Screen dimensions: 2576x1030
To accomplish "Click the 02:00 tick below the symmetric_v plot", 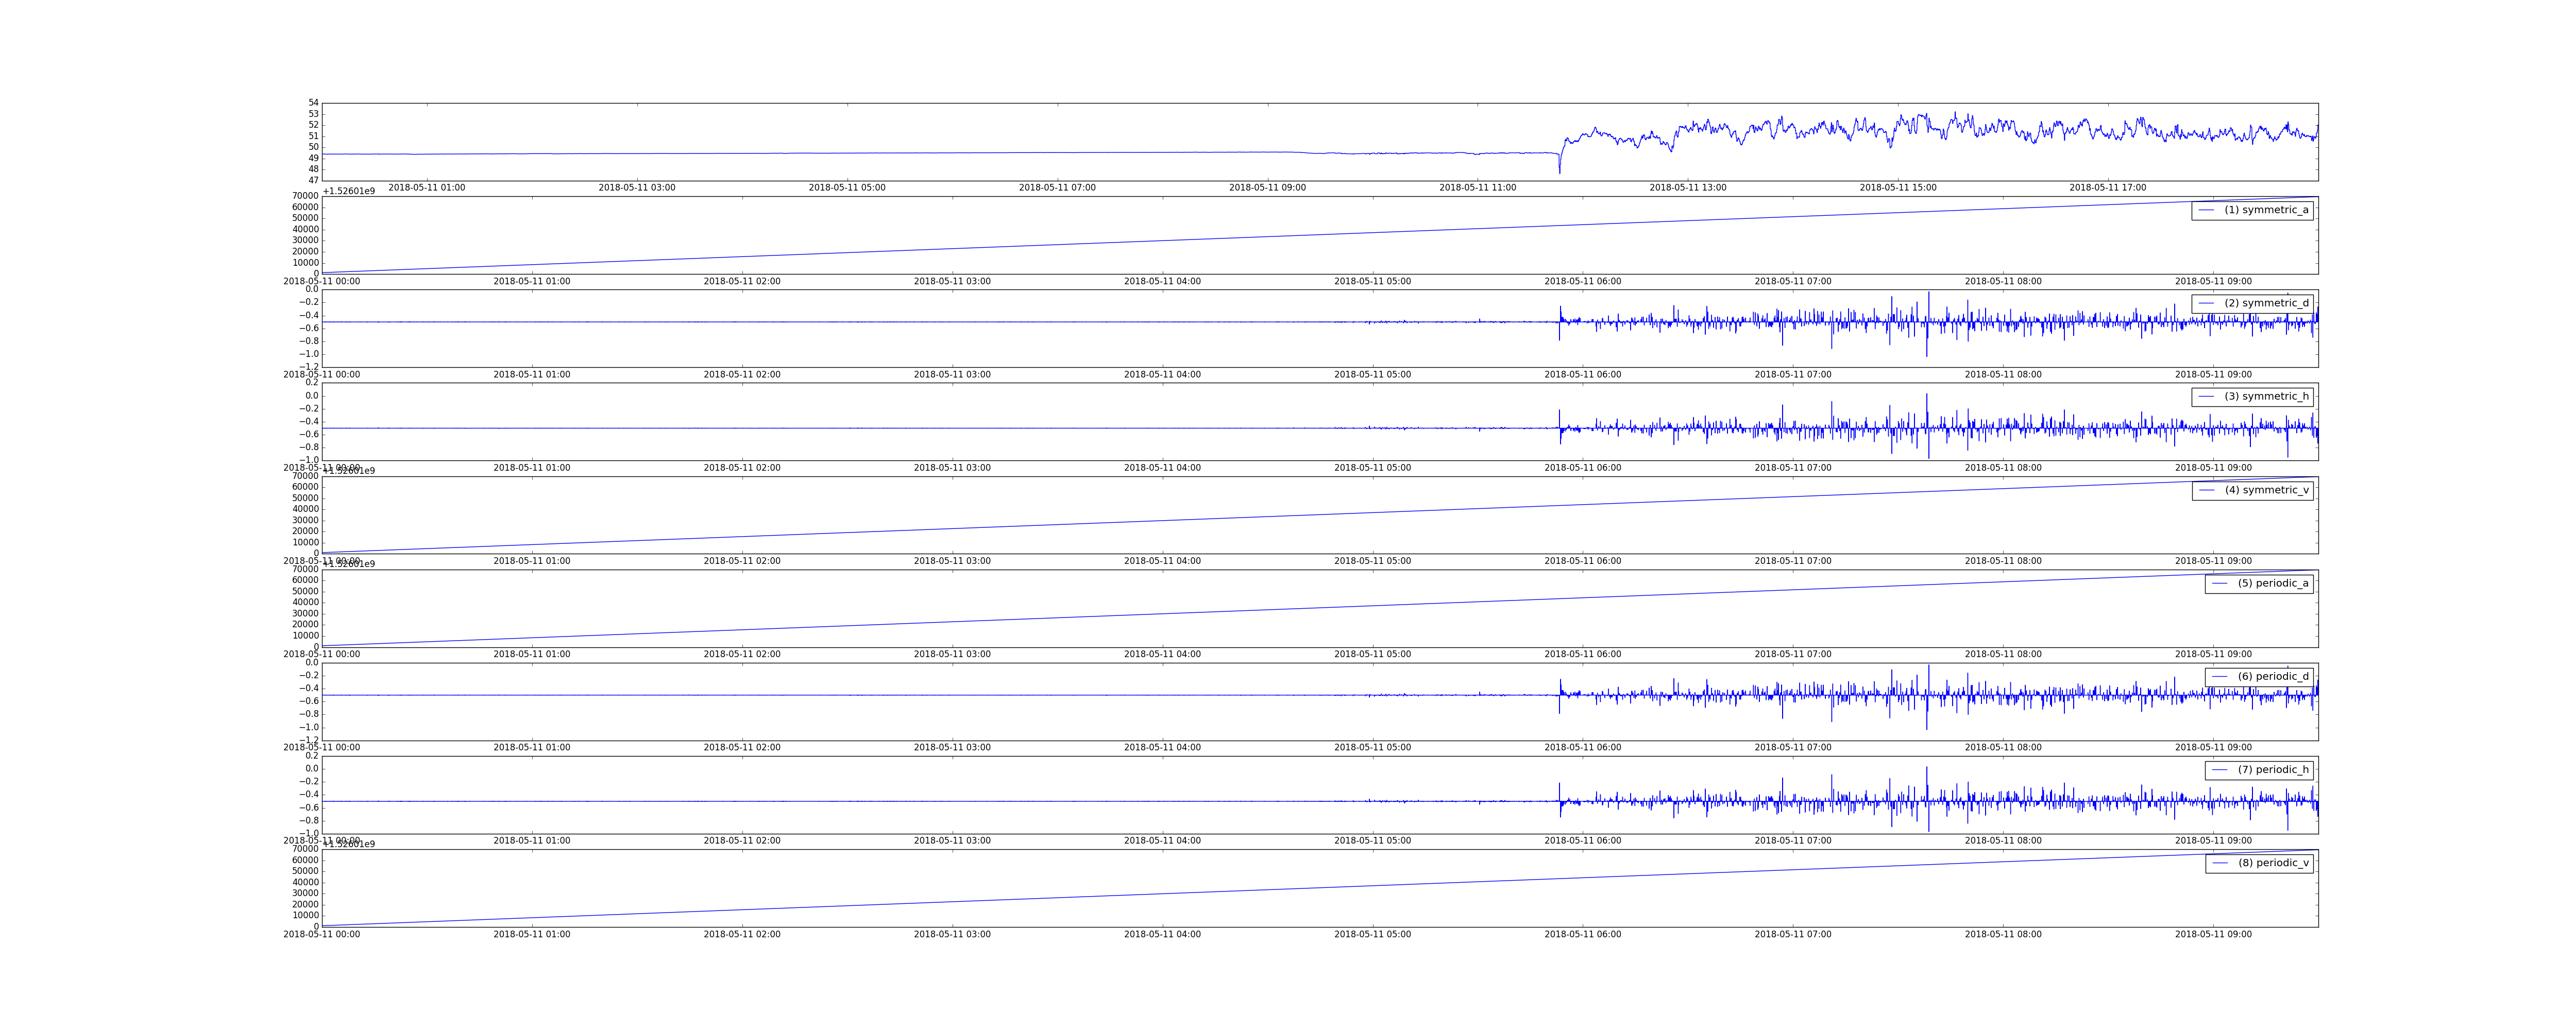I will (x=741, y=561).
